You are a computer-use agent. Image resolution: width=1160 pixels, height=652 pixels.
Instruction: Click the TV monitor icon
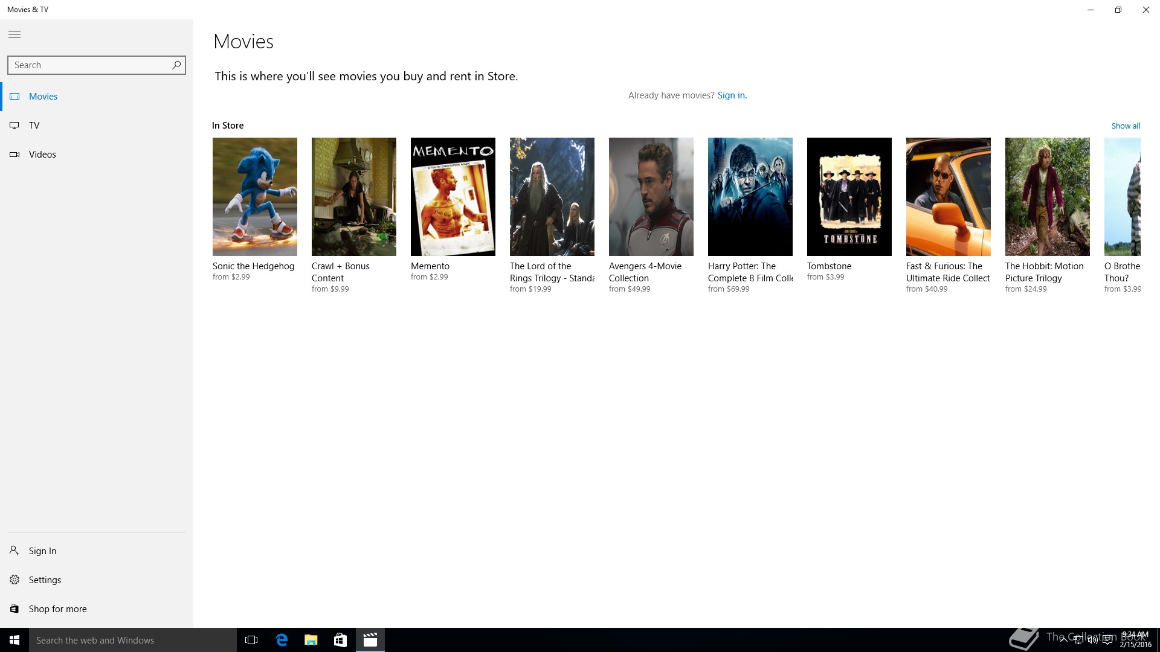(x=14, y=126)
